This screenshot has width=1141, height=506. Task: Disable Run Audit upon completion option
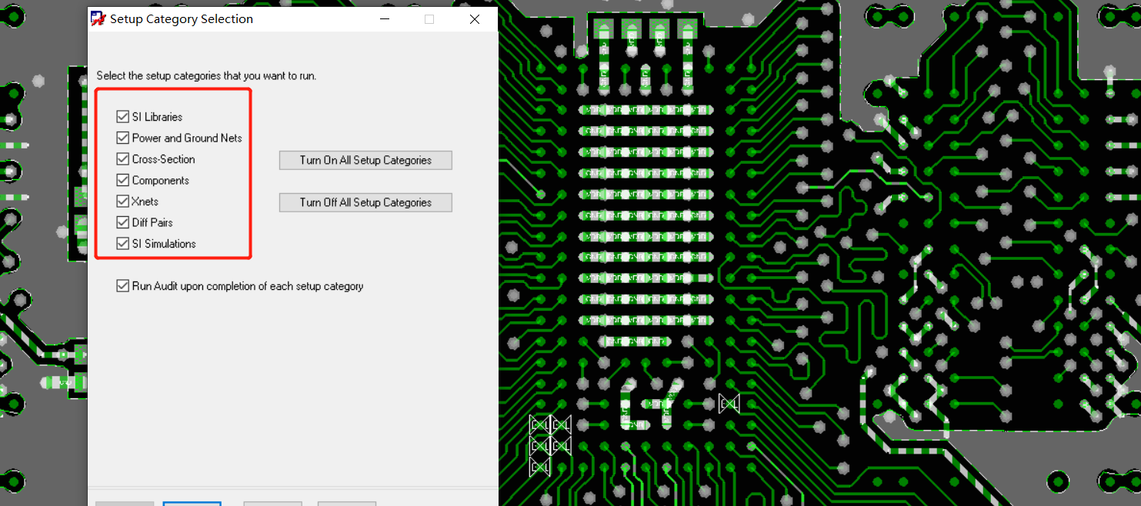pyautogui.click(x=122, y=286)
